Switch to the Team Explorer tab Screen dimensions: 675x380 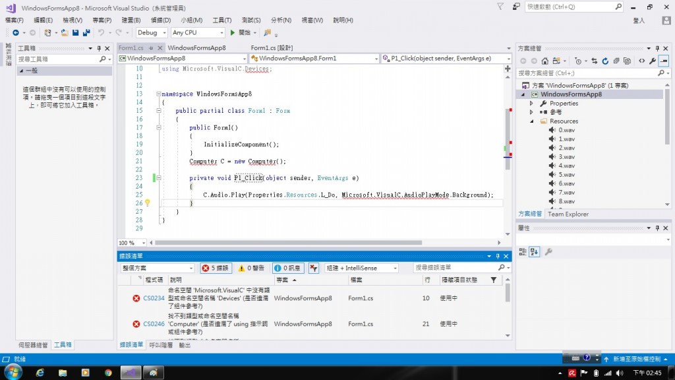click(568, 214)
